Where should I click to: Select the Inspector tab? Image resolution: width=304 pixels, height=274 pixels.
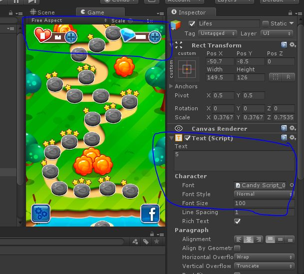tap(192, 12)
